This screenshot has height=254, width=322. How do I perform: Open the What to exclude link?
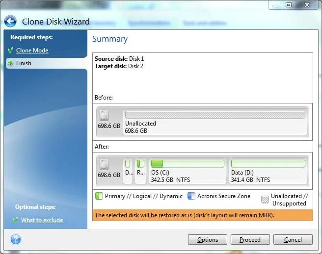coord(42,220)
